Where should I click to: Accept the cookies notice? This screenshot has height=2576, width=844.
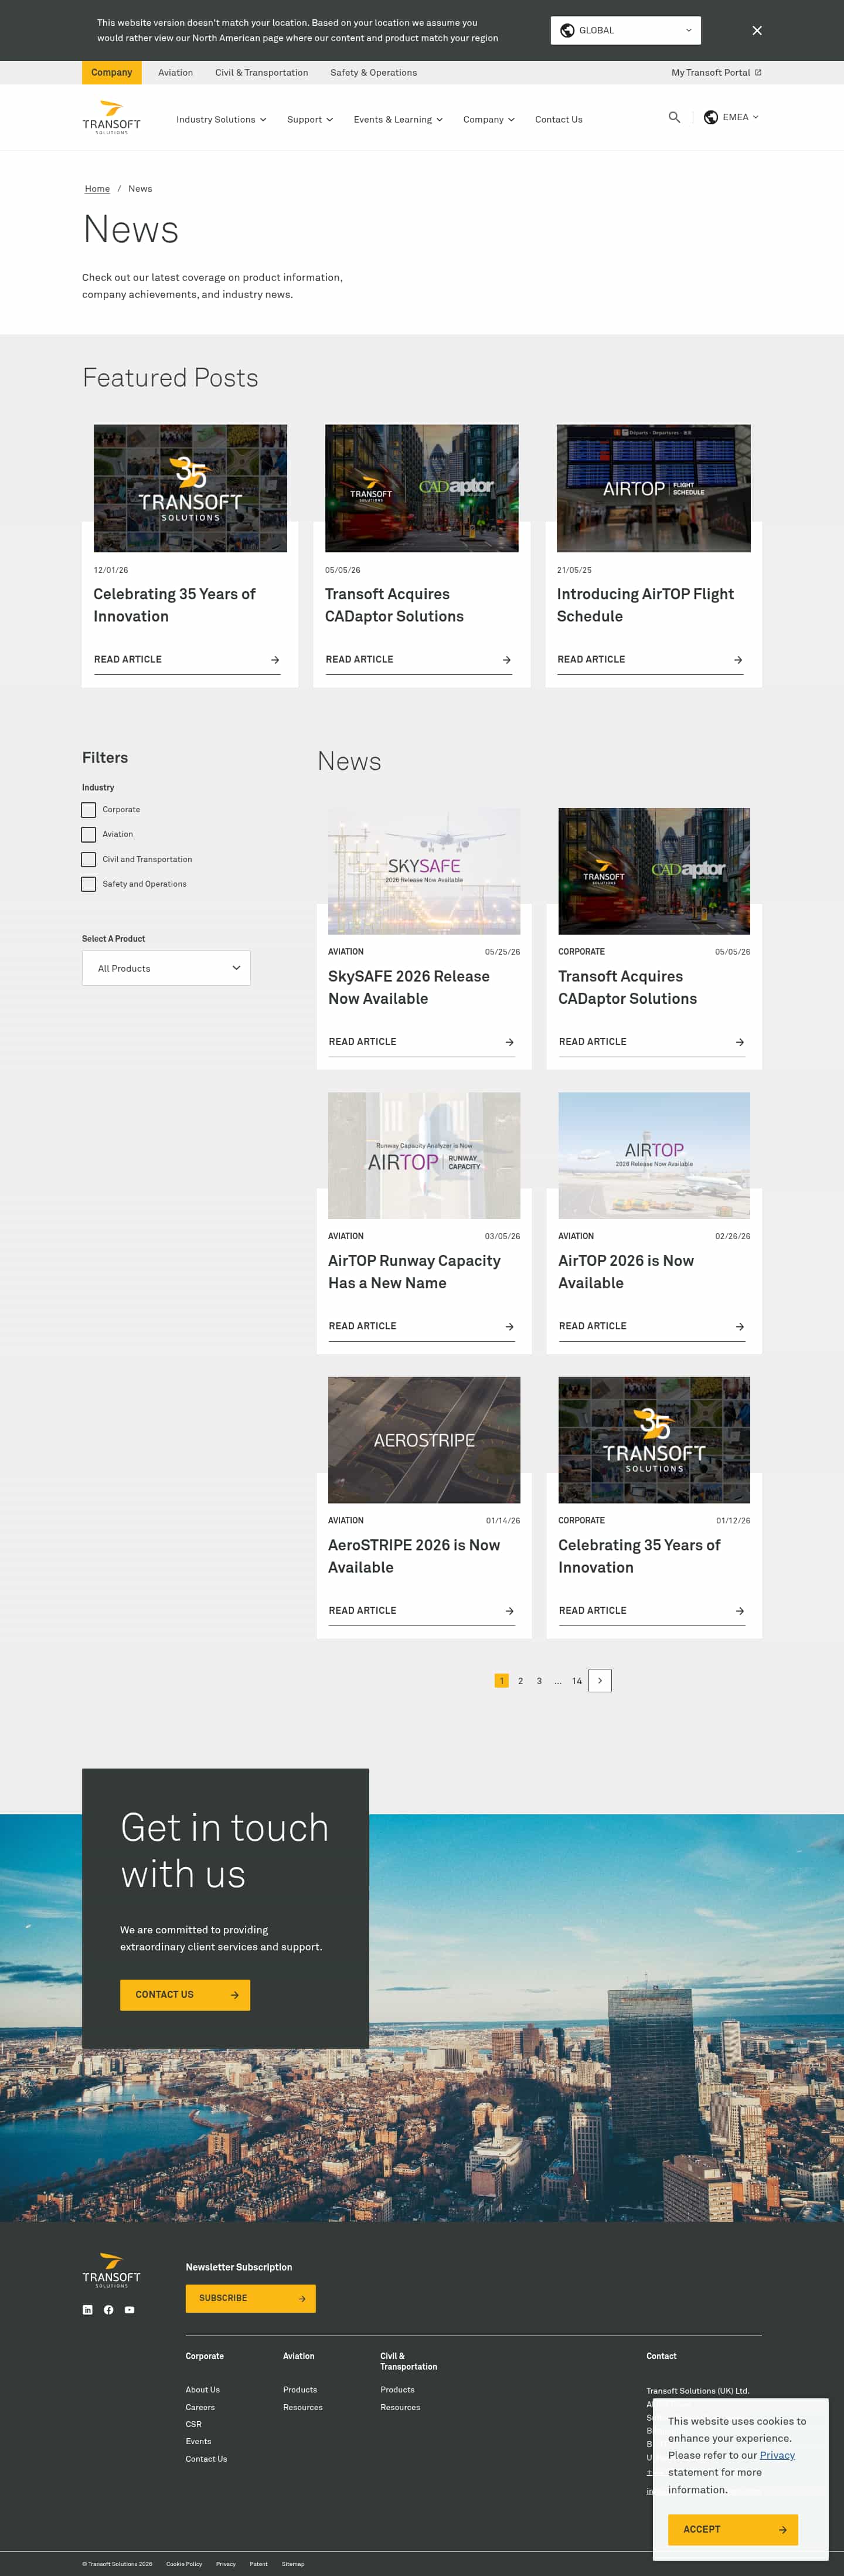[x=733, y=2529]
